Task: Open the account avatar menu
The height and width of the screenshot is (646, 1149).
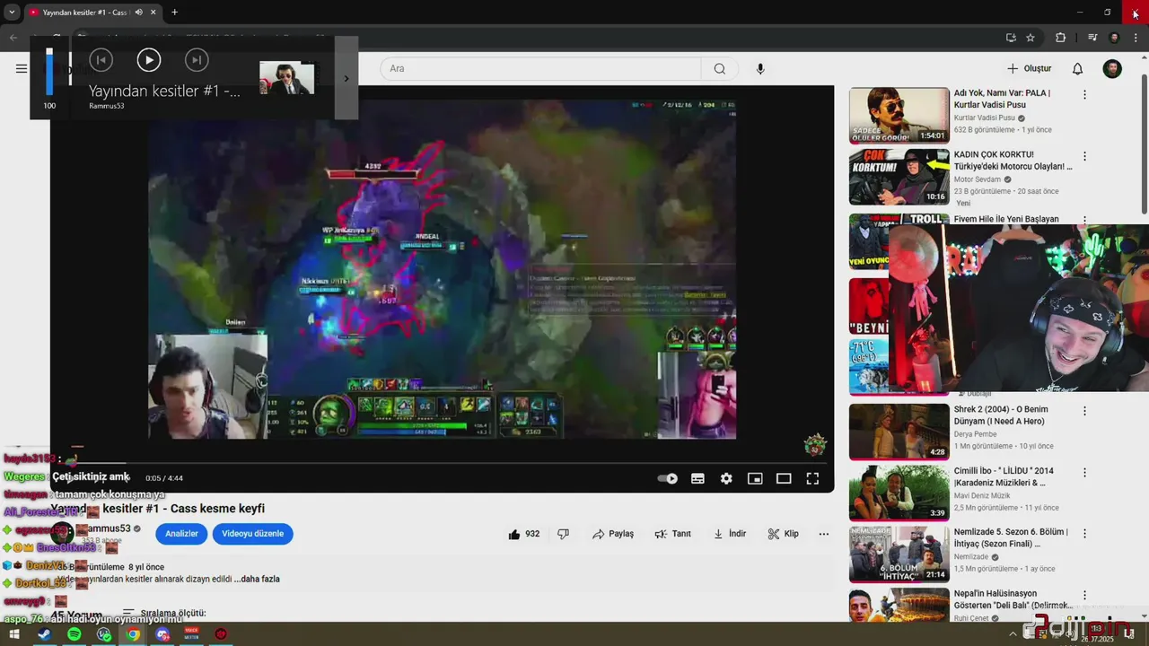Action: point(1112,69)
